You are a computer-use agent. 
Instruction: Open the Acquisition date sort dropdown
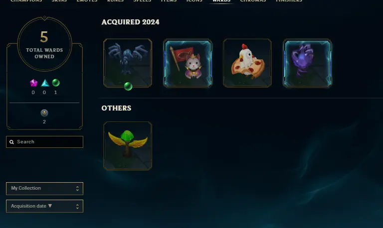(x=44, y=206)
